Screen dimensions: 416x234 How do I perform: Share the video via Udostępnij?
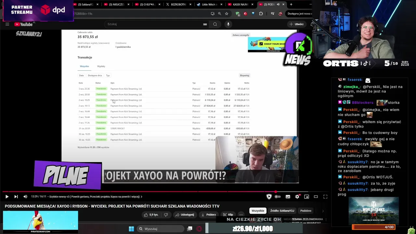click(x=185, y=215)
